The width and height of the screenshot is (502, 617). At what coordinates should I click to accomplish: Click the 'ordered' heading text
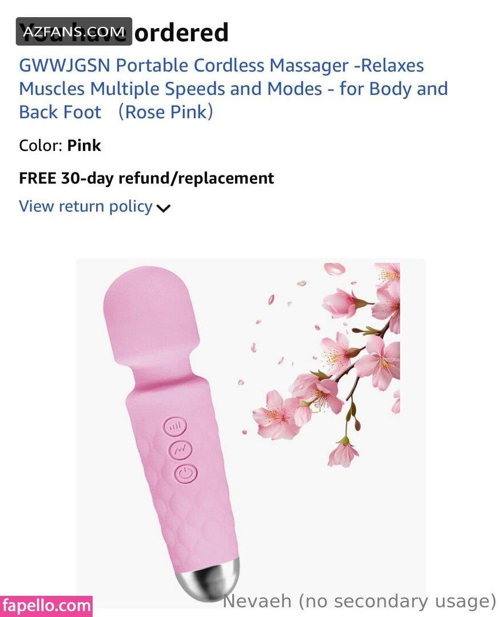181,32
